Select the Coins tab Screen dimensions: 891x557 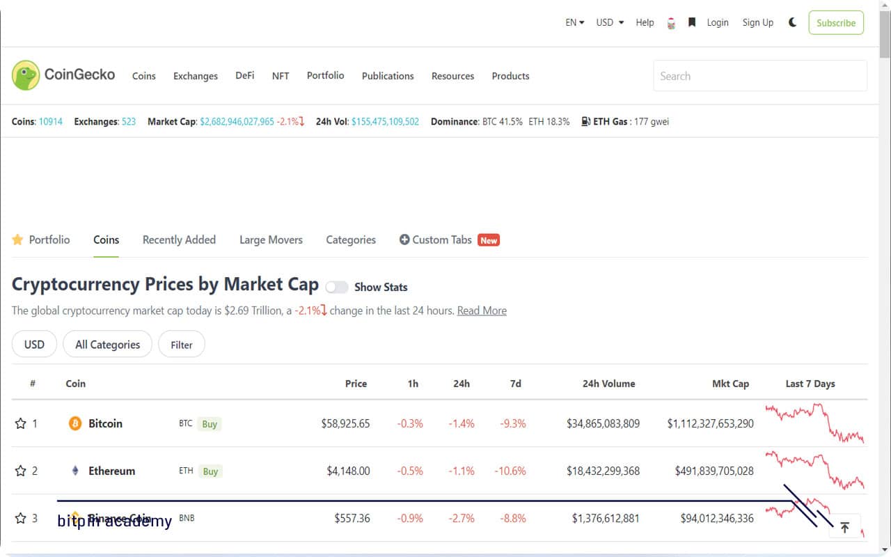point(107,240)
